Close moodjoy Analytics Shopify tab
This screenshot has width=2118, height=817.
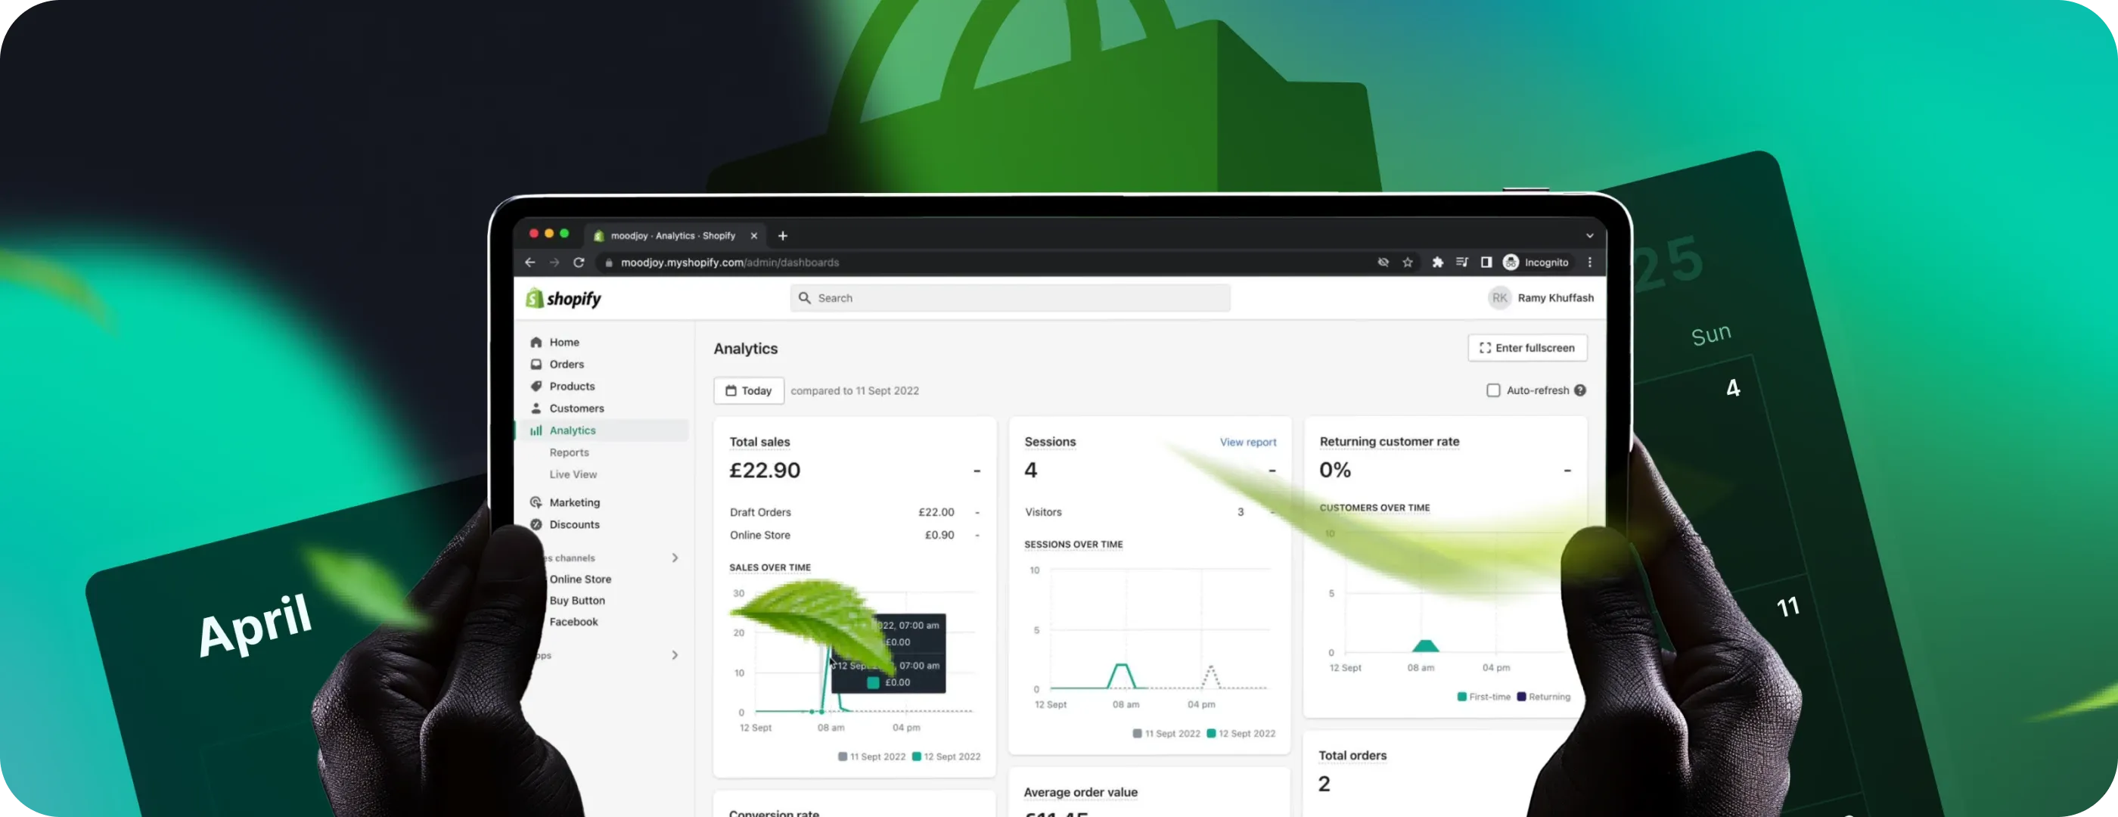pyautogui.click(x=754, y=236)
